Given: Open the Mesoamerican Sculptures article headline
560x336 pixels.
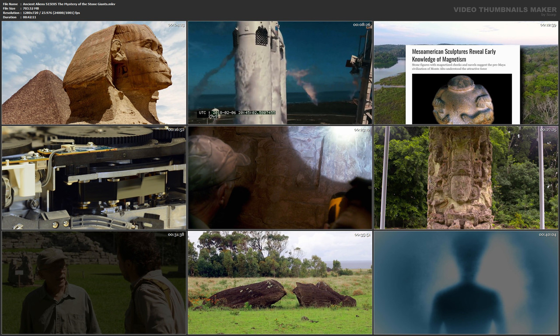Looking at the screenshot, I should [454, 55].
